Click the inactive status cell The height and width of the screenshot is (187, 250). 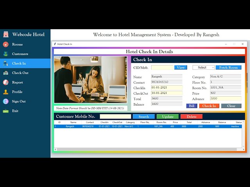(x=235, y=126)
